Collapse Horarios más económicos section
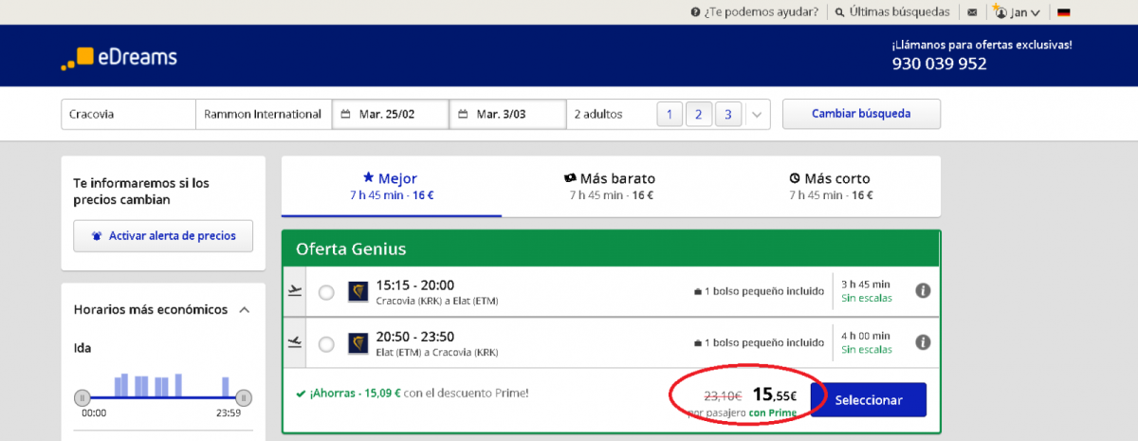Screen dimensions: 1138x441 tap(244, 310)
